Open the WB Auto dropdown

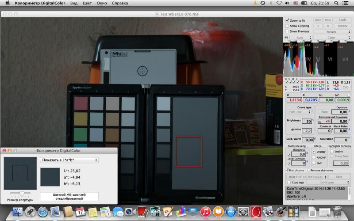[x=300, y=38]
